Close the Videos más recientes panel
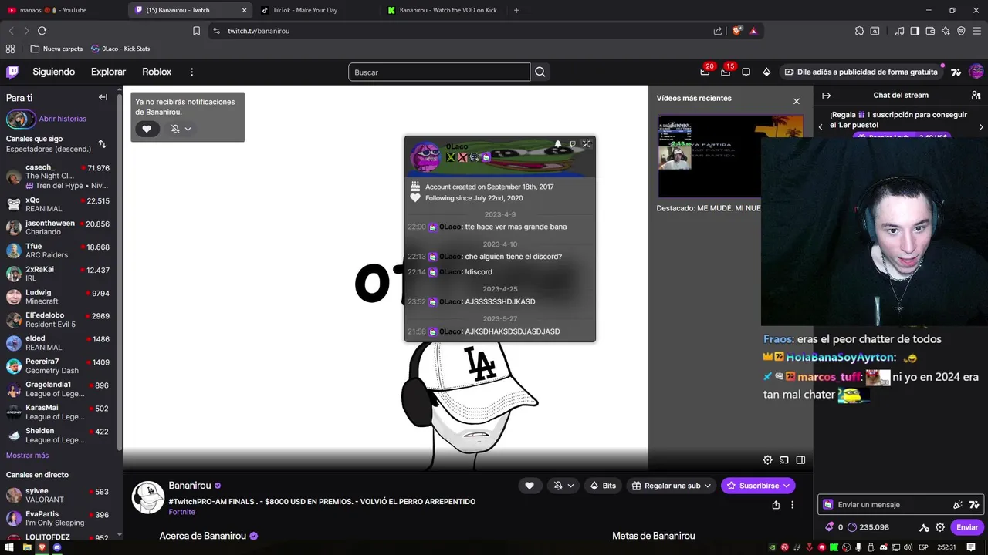Image resolution: width=988 pixels, height=555 pixels. tap(797, 101)
